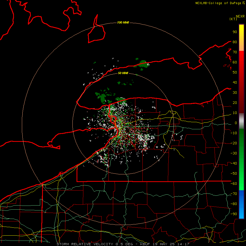Click the 100 NMI range ring label
The width and height of the screenshot is (246, 246).
123,23
